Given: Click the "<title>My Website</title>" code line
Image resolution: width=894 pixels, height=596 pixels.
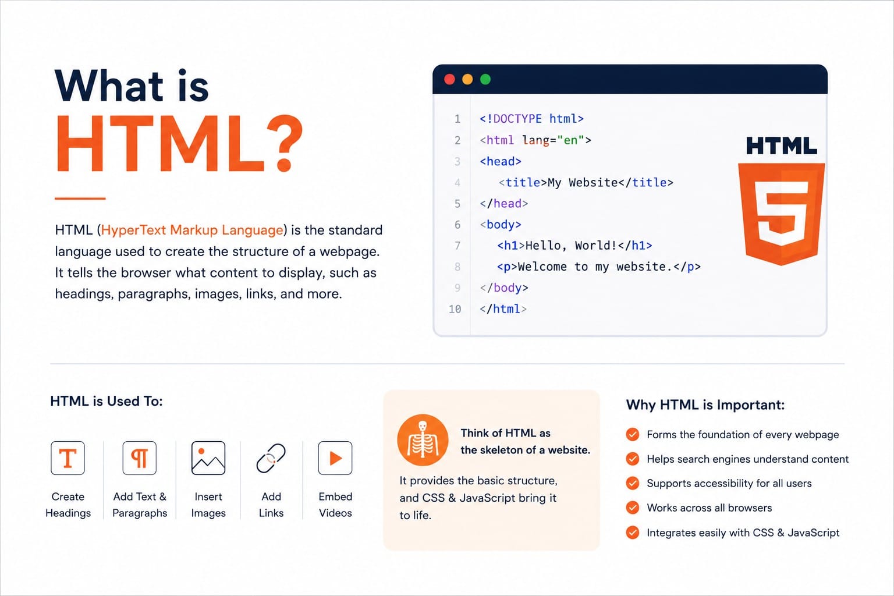Looking at the screenshot, I should pyautogui.click(x=586, y=183).
